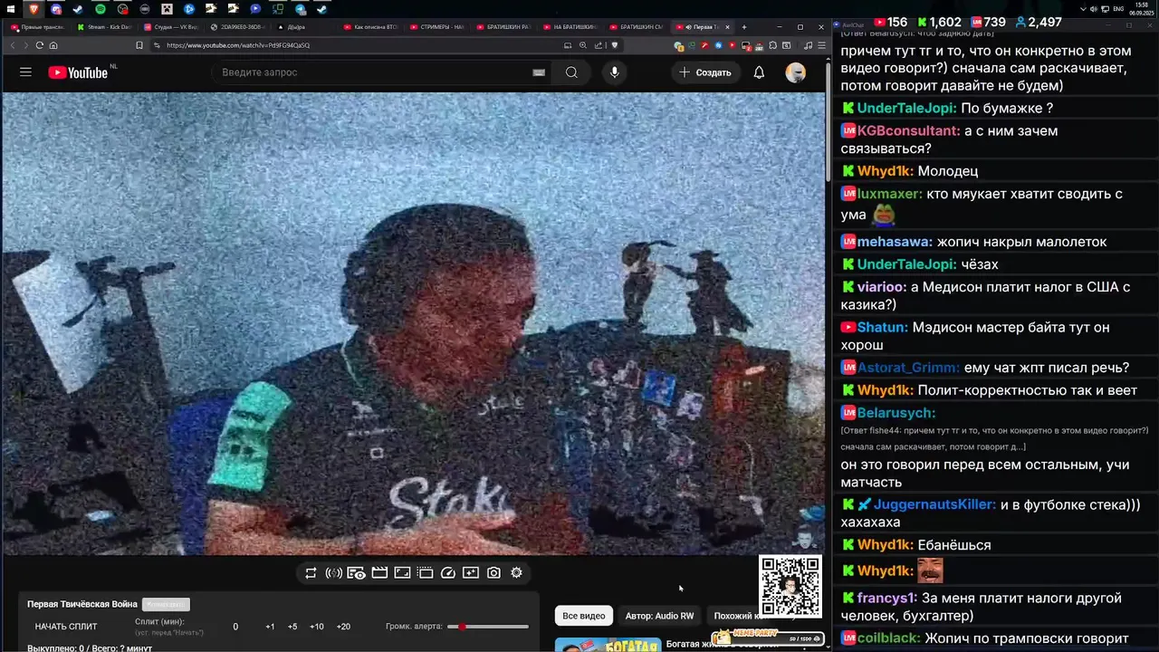This screenshot has width=1159, height=652.
Task: Click the picture-in-picture frame icon
Action: click(x=402, y=573)
